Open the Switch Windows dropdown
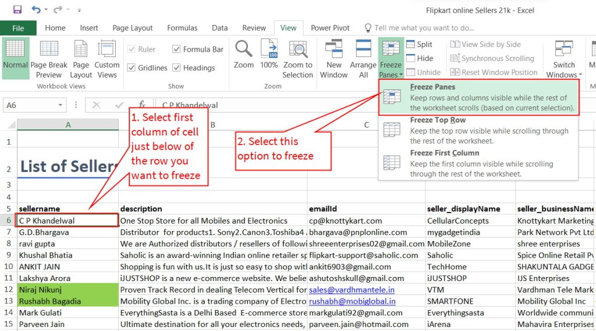 pos(564,58)
